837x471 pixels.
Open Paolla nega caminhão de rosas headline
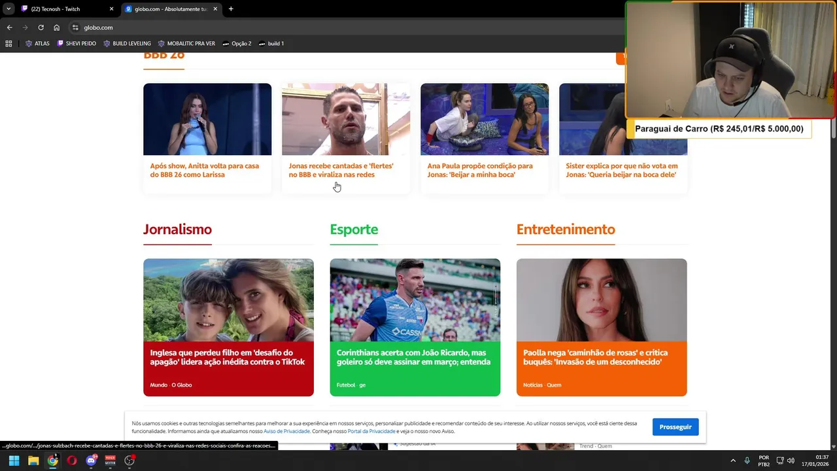click(x=595, y=357)
